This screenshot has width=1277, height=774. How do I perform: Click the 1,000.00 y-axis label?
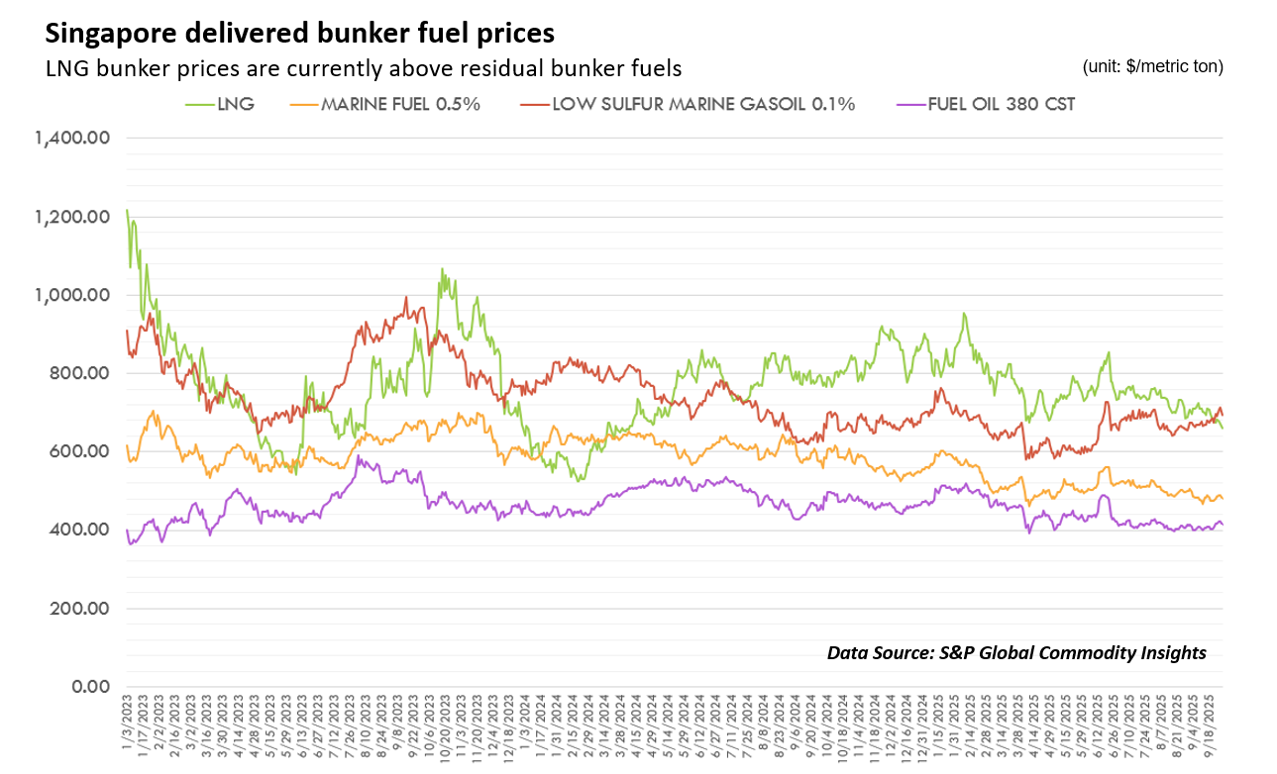pyautogui.click(x=70, y=295)
